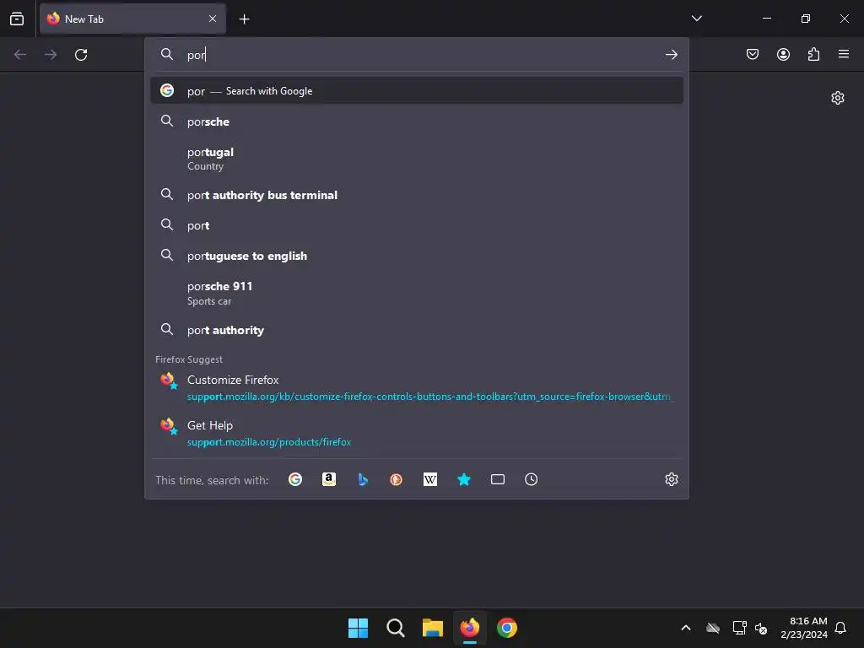This screenshot has width=864, height=648.
Task: Select 'por — Search with Google' row
Action: point(417,90)
